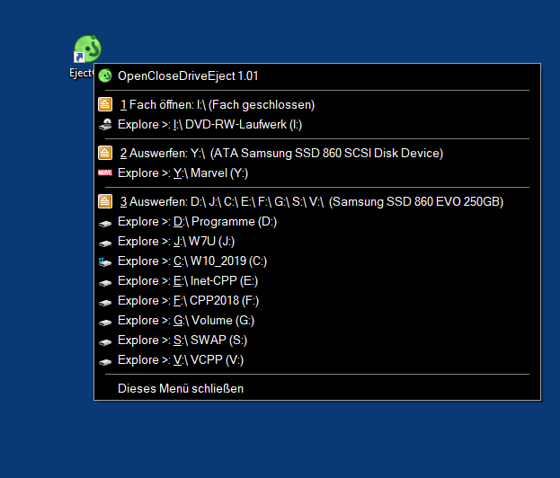Explore E:\ Inet-CPP drive
The width and height of the screenshot is (560, 478).
point(317,281)
